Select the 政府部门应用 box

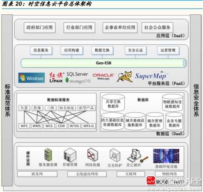coord(40,27)
